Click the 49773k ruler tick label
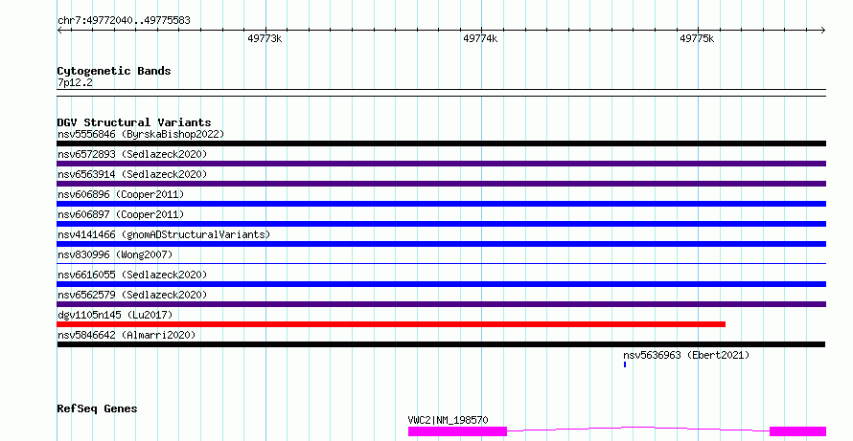Viewport: 853px width, 441px height. (265, 38)
